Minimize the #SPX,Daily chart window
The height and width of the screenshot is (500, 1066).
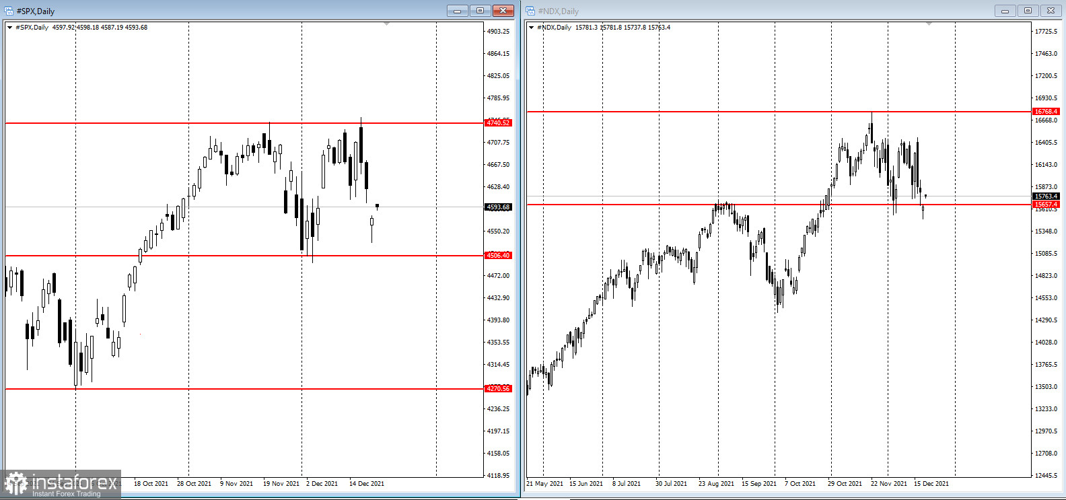point(457,11)
